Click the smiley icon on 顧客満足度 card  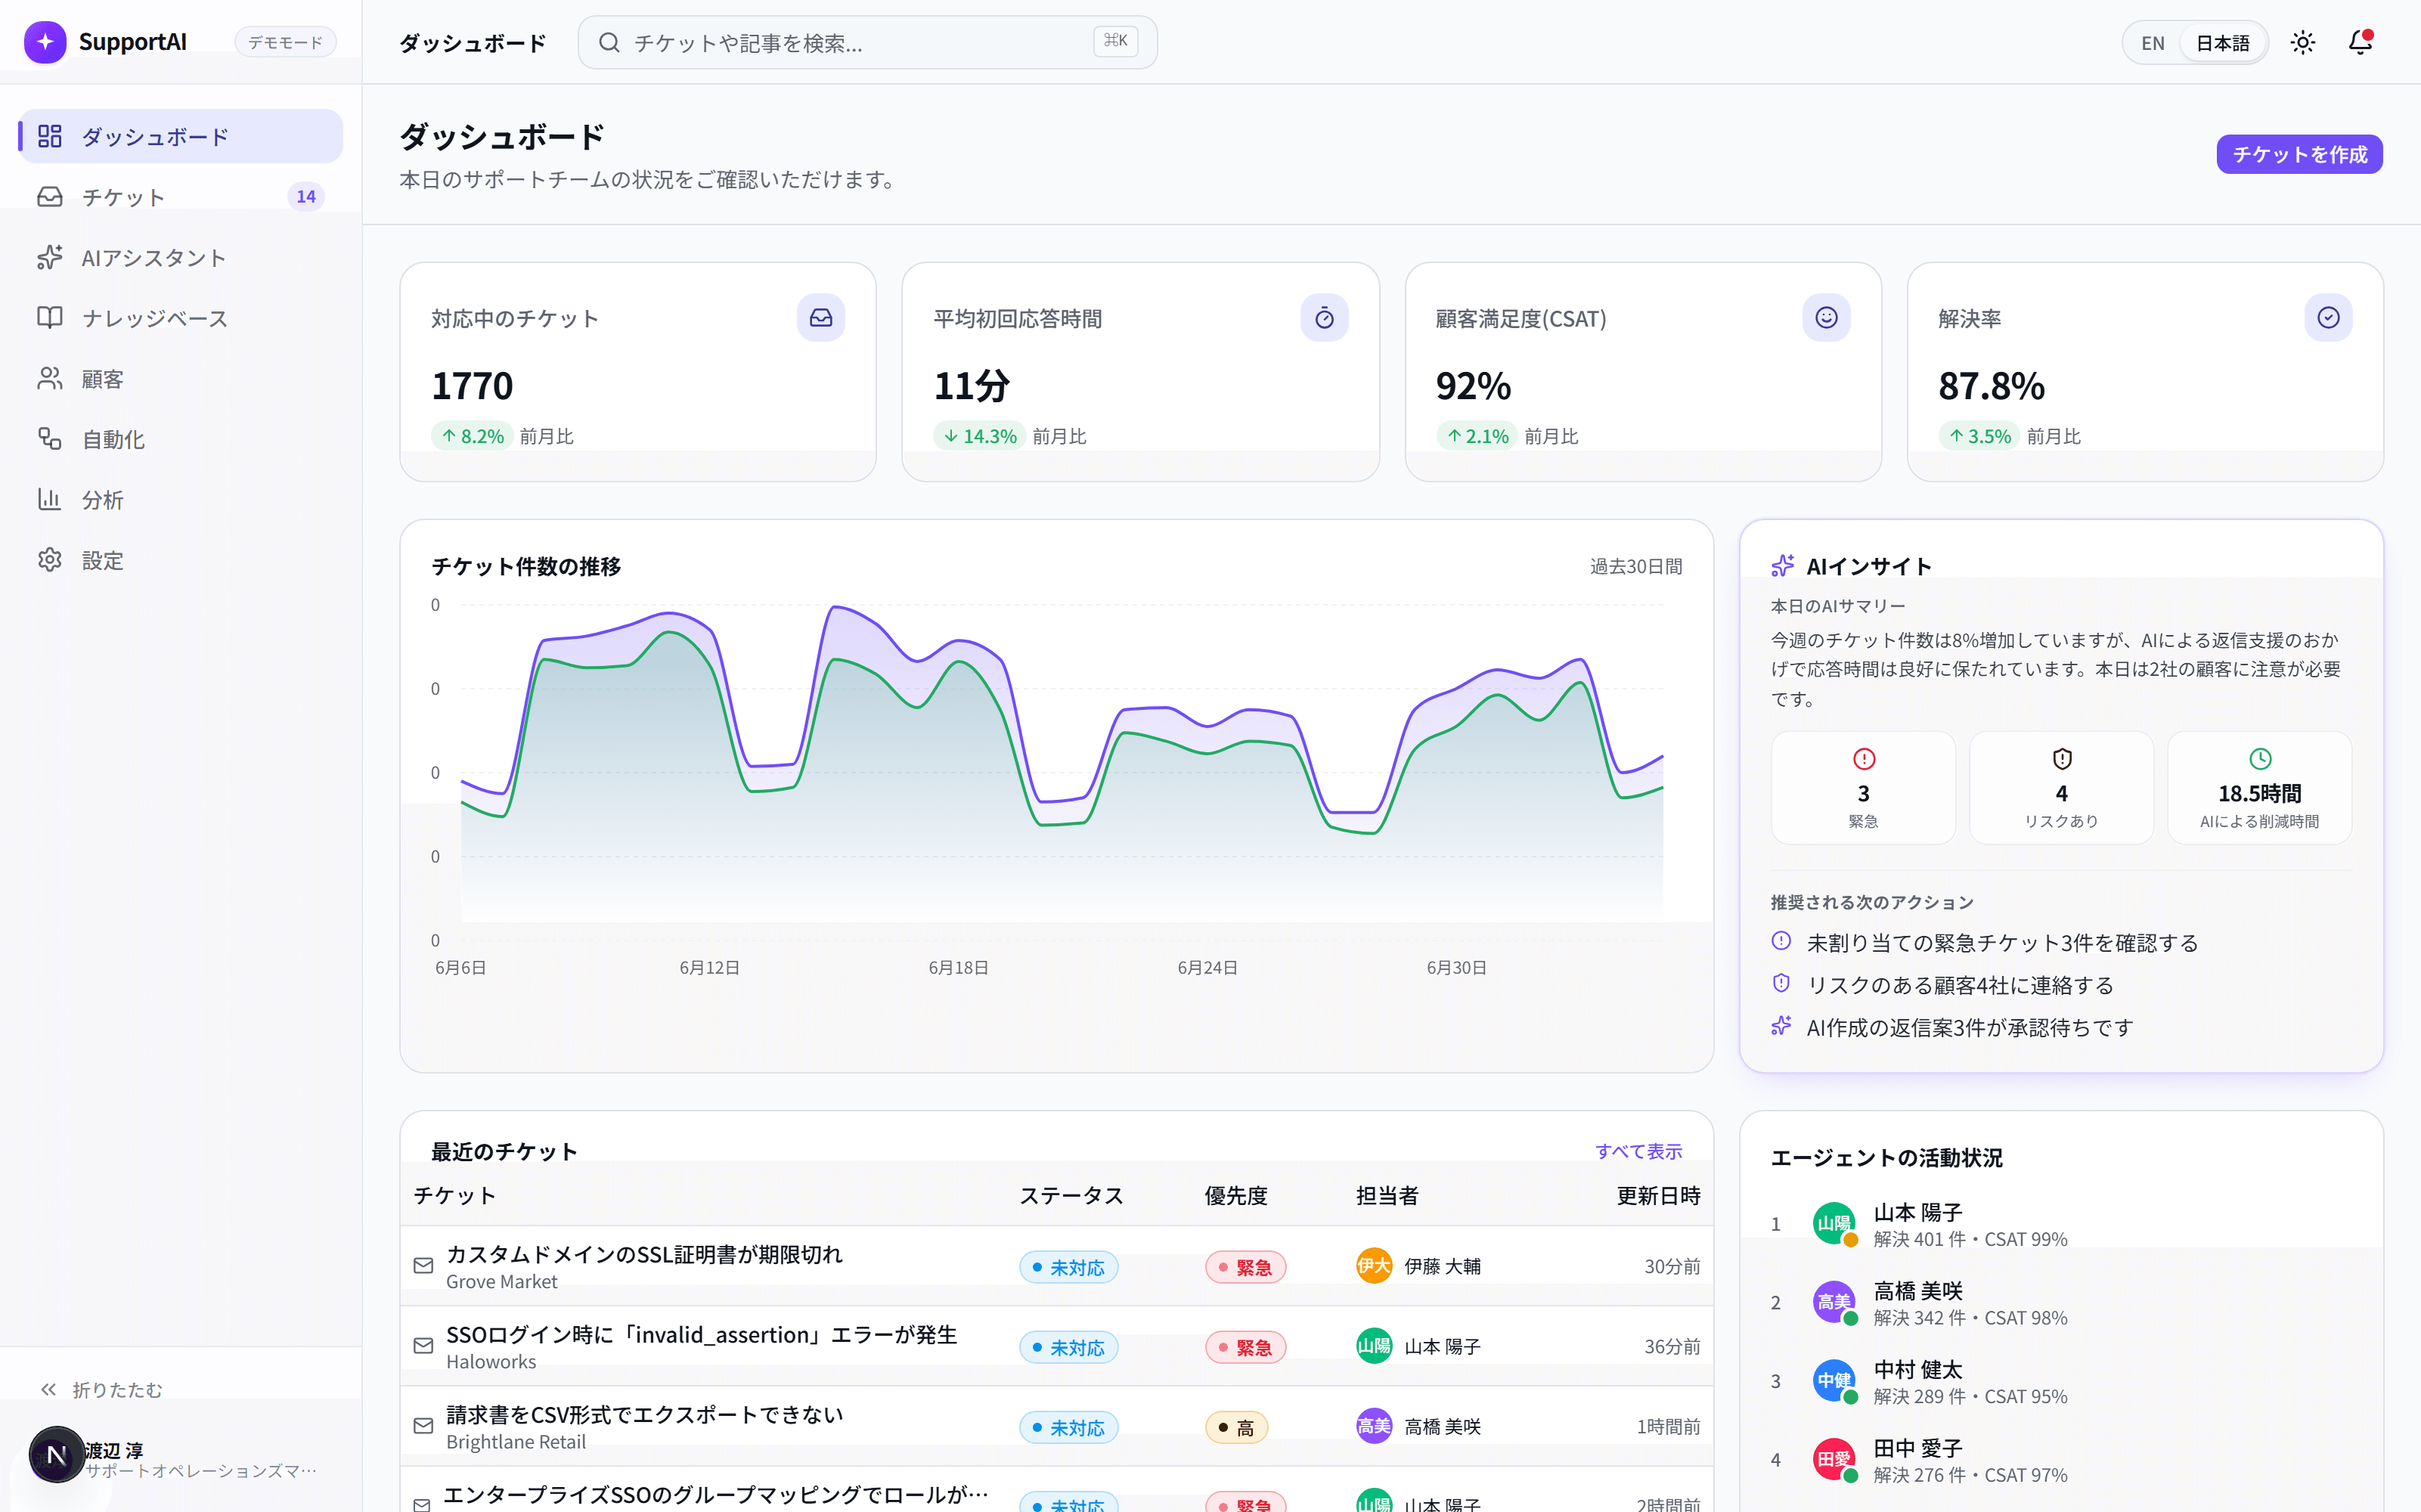pyautogui.click(x=1826, y=318)
